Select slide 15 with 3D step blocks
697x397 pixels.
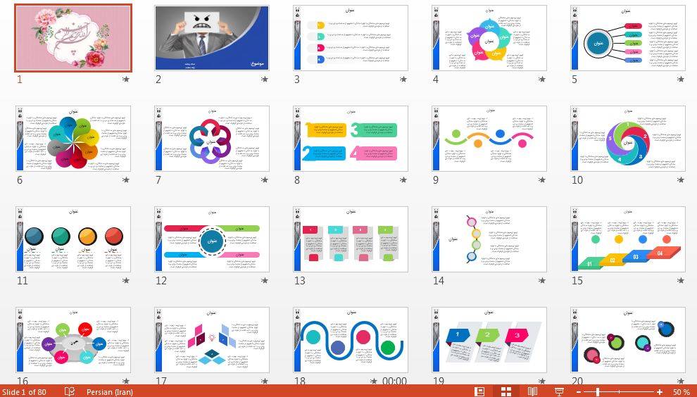pos(628,239)
